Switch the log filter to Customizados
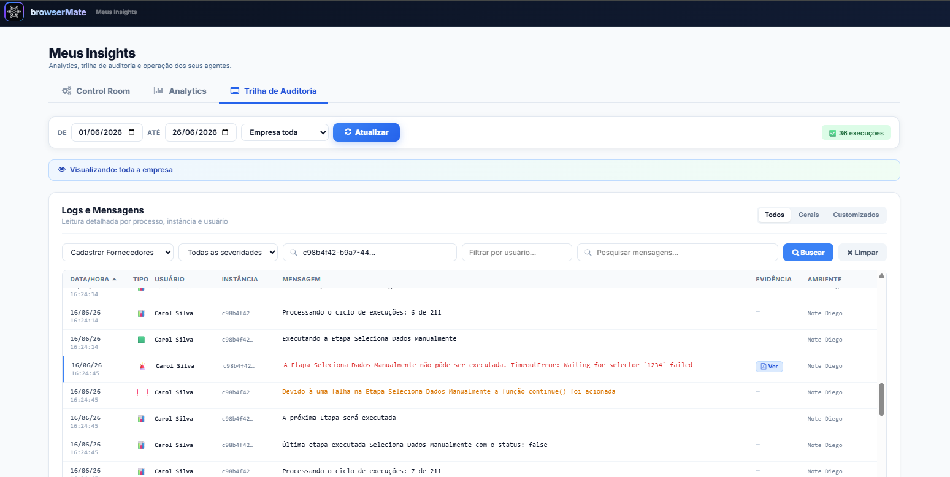 click(x=856, y=215)
